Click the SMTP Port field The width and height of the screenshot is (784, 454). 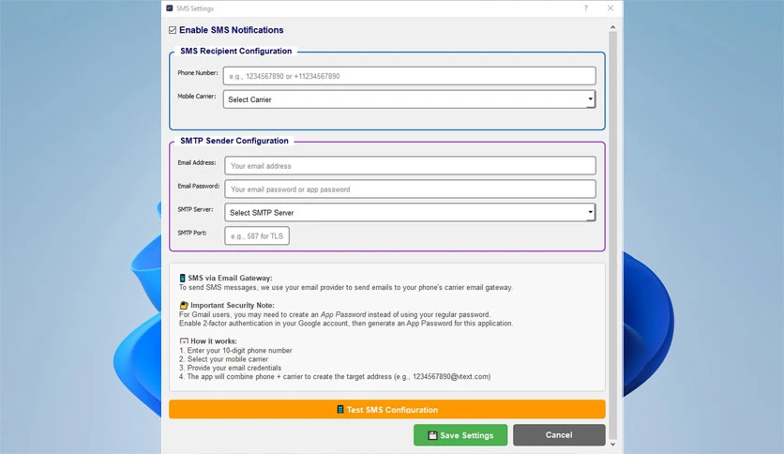pyautogui.click(x=257, y=235)
